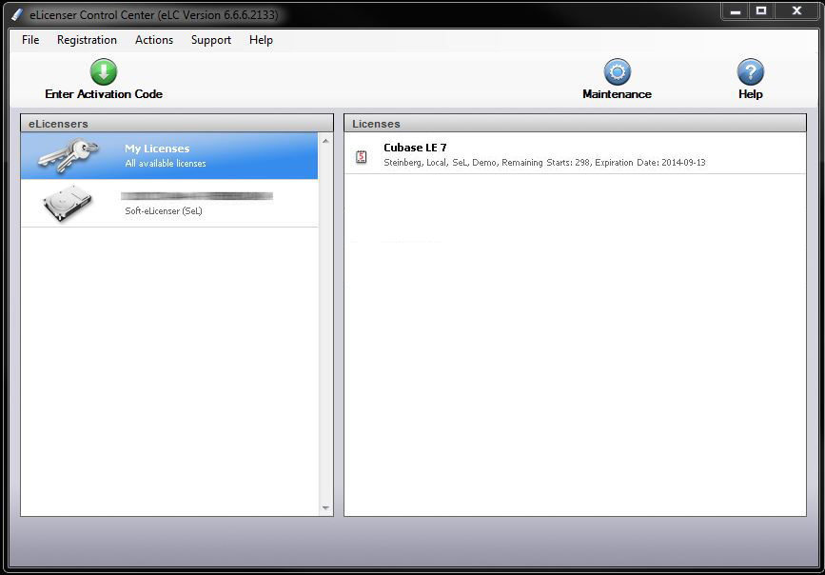Click the hard drive Soft-eLicenser icon
825x575 pixels.
(x=68, y=204)
